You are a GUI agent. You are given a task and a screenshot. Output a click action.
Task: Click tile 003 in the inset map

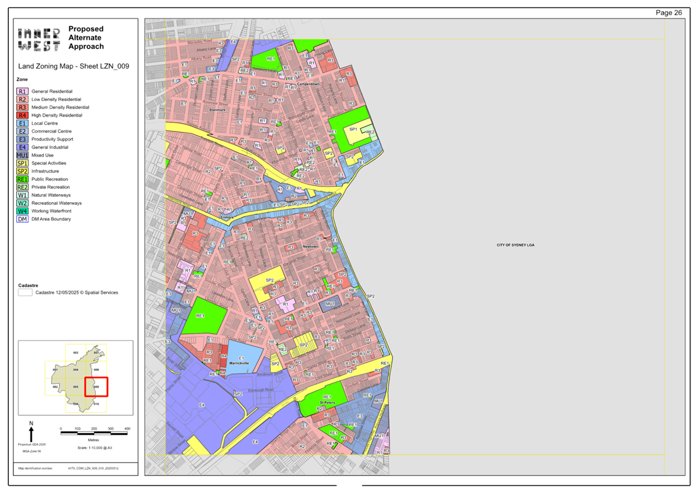[x=76, y=352]
